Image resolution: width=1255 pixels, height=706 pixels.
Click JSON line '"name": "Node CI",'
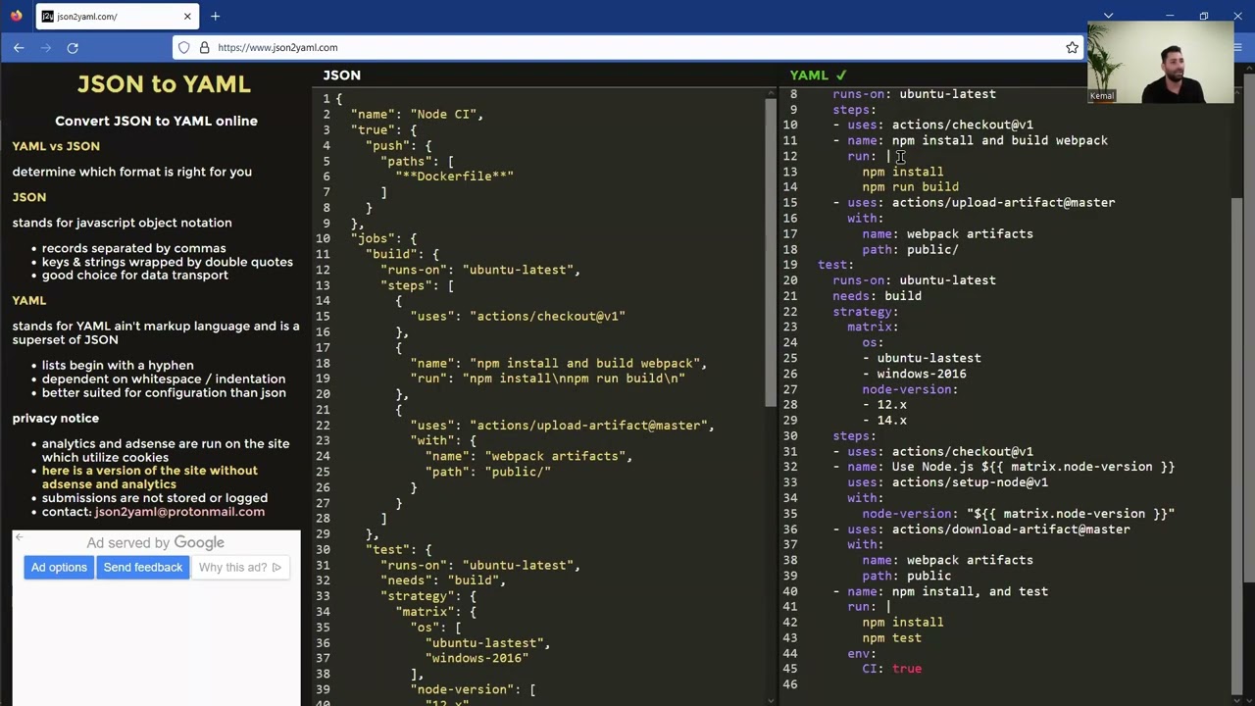point(417,115)
